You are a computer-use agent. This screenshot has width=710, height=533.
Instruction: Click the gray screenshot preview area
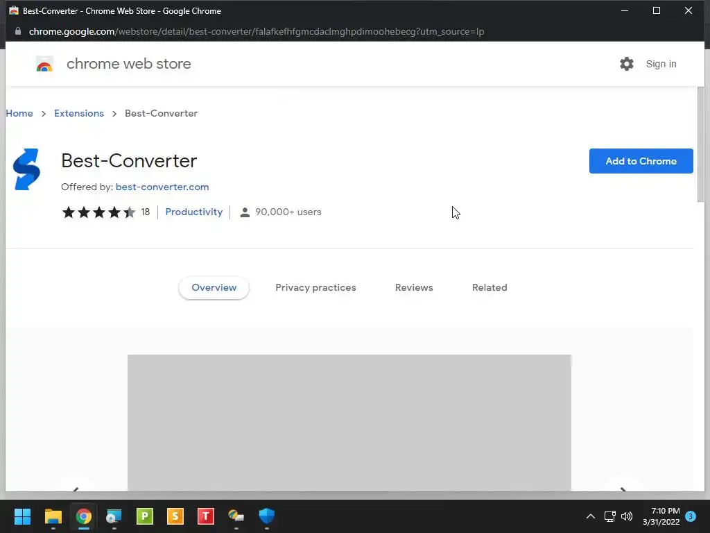pos(349,423)
